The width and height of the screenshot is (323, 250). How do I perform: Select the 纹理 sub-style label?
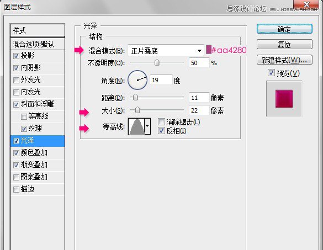(35, 128)
